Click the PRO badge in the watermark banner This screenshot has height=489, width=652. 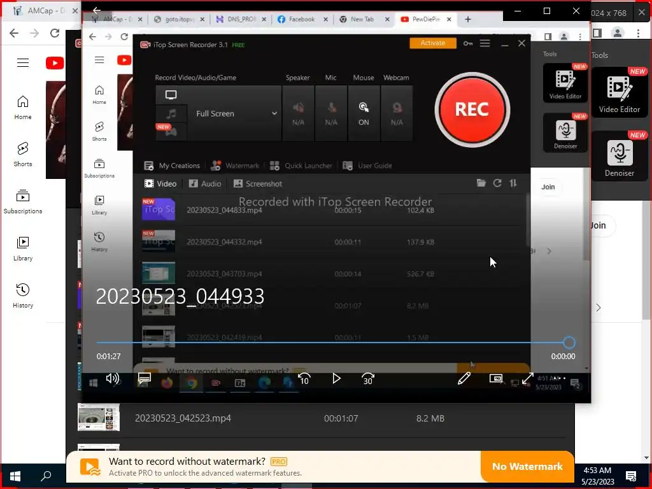point(279,462)
